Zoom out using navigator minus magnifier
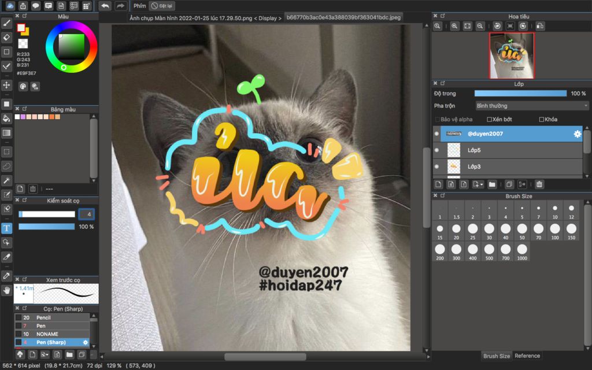592x370 pixels. tap(480, 26)
